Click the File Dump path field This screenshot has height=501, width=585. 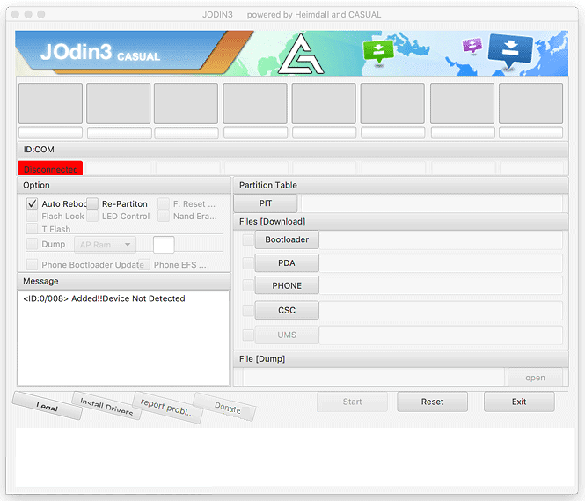pyautogui.click(x=374, y=377)
